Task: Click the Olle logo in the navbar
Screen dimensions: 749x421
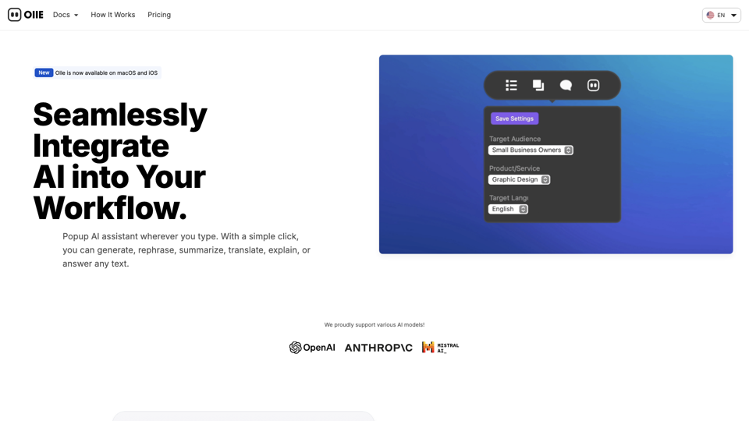Action: [x=26, y=15]
